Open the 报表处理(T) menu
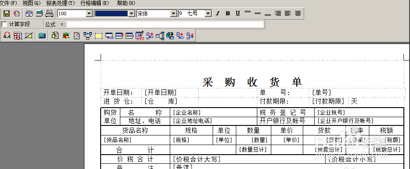This screenshot has height=169, width=410. click(x=60, y=3)
